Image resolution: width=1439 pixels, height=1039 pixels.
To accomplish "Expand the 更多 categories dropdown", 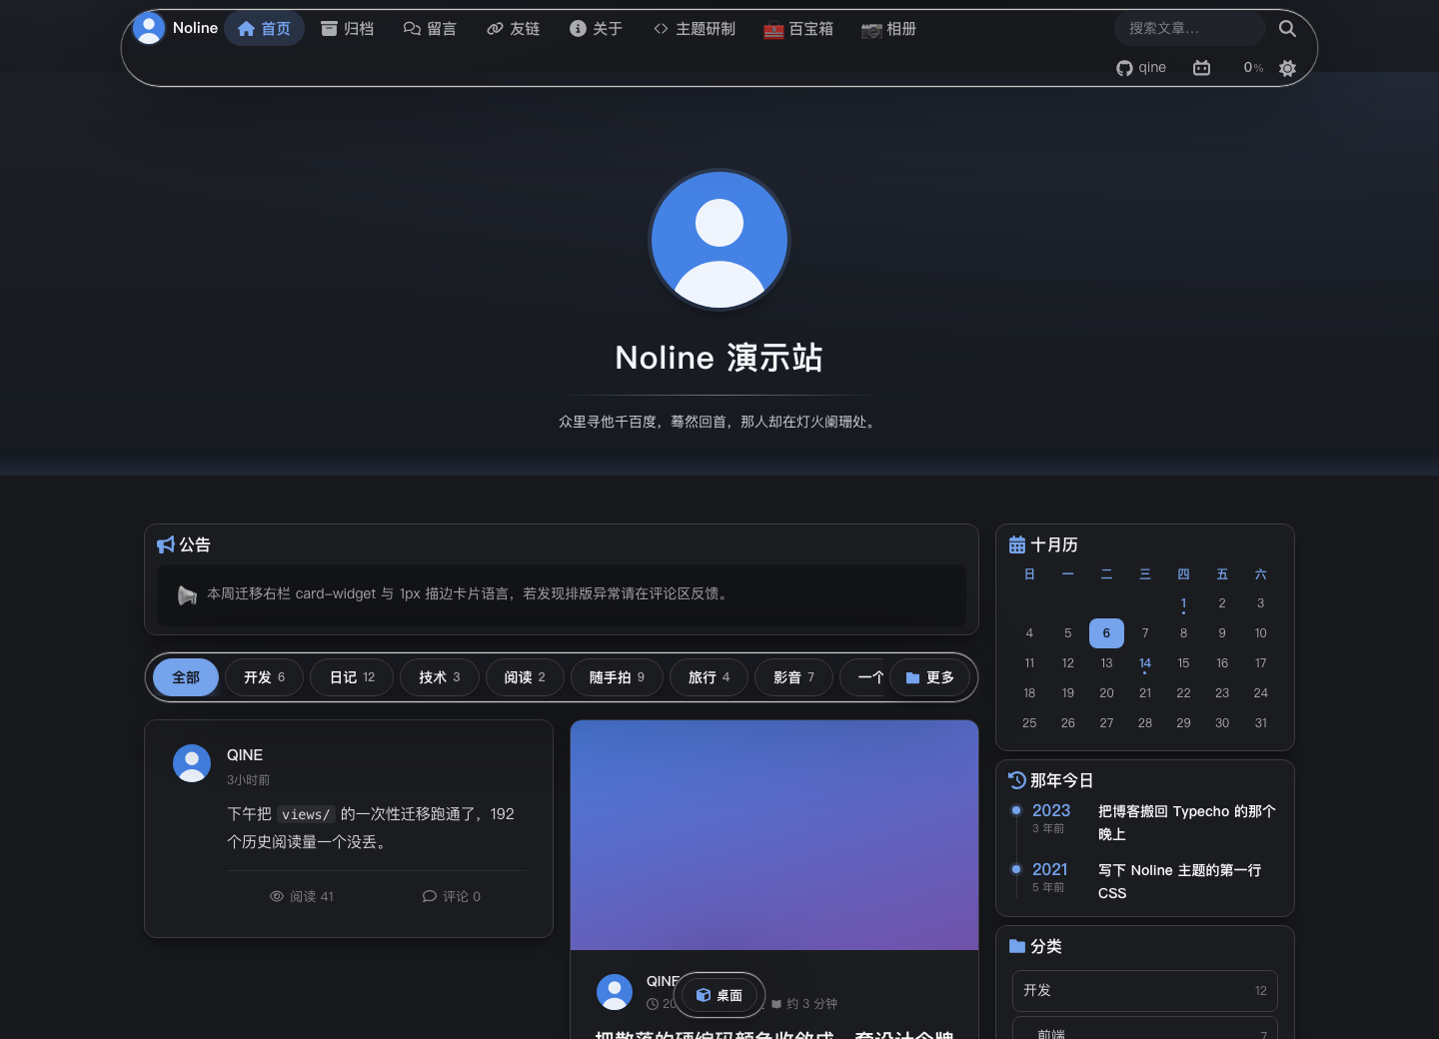I will [929, 677].
